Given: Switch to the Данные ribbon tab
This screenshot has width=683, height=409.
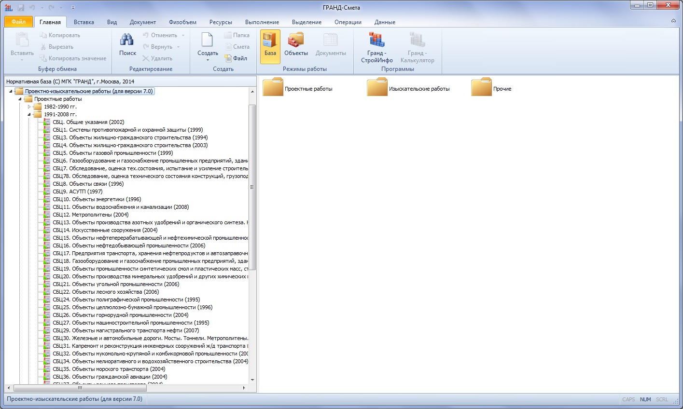Looking at the screenshot, I should [385, 22].
